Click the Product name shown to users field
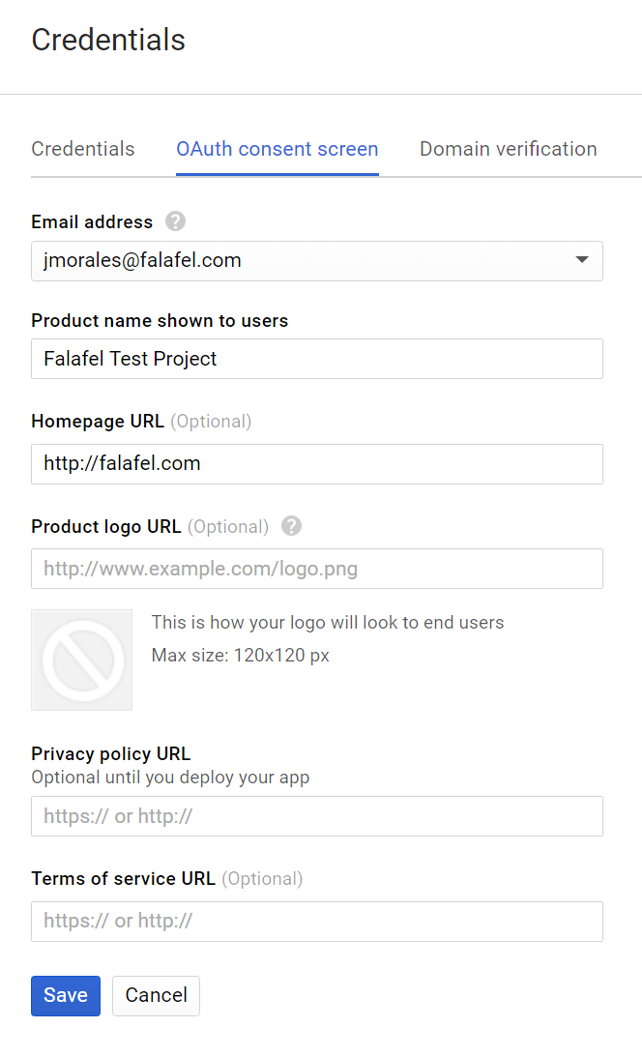 click(x=316, y=359)
